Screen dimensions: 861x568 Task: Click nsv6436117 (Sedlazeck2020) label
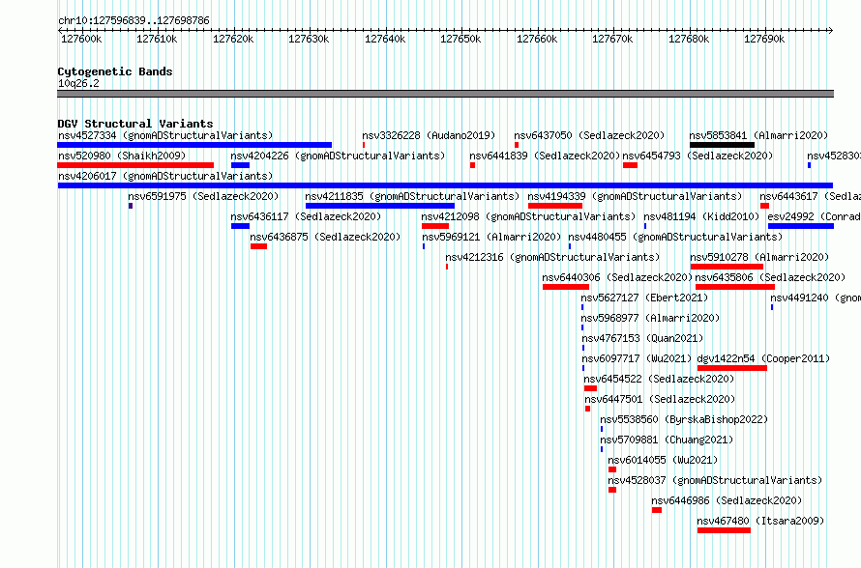(x=306, y=216)
